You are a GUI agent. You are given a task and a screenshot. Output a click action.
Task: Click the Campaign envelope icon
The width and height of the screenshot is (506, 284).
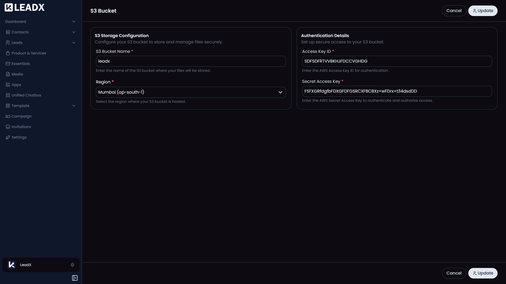(x=8, y=116)
